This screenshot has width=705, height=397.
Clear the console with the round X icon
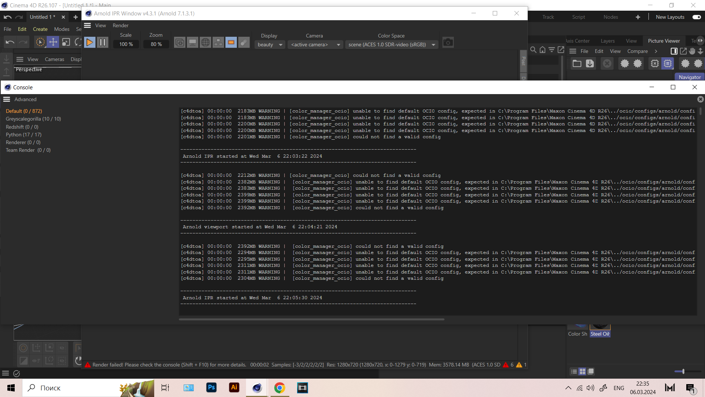[701, 99]
